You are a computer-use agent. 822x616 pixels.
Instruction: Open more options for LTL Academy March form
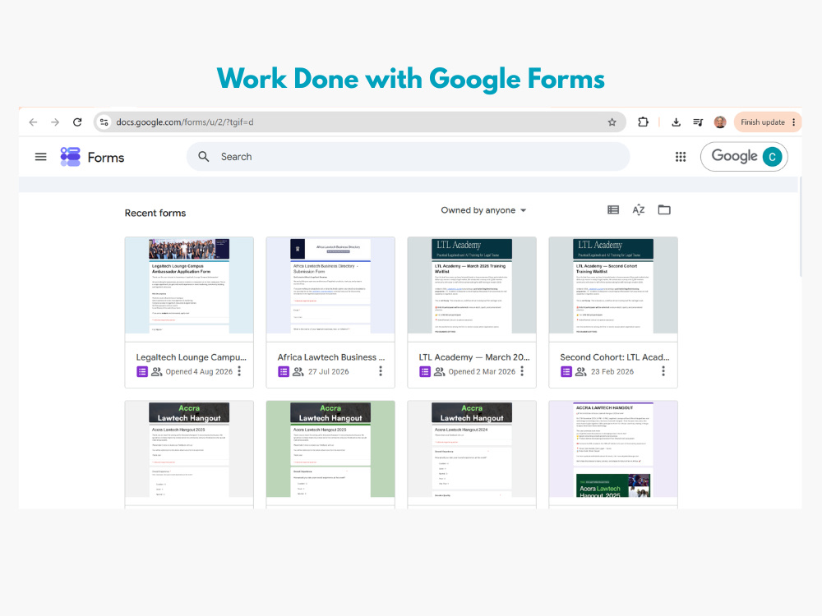pyautogui.click(x=522, y=371)
